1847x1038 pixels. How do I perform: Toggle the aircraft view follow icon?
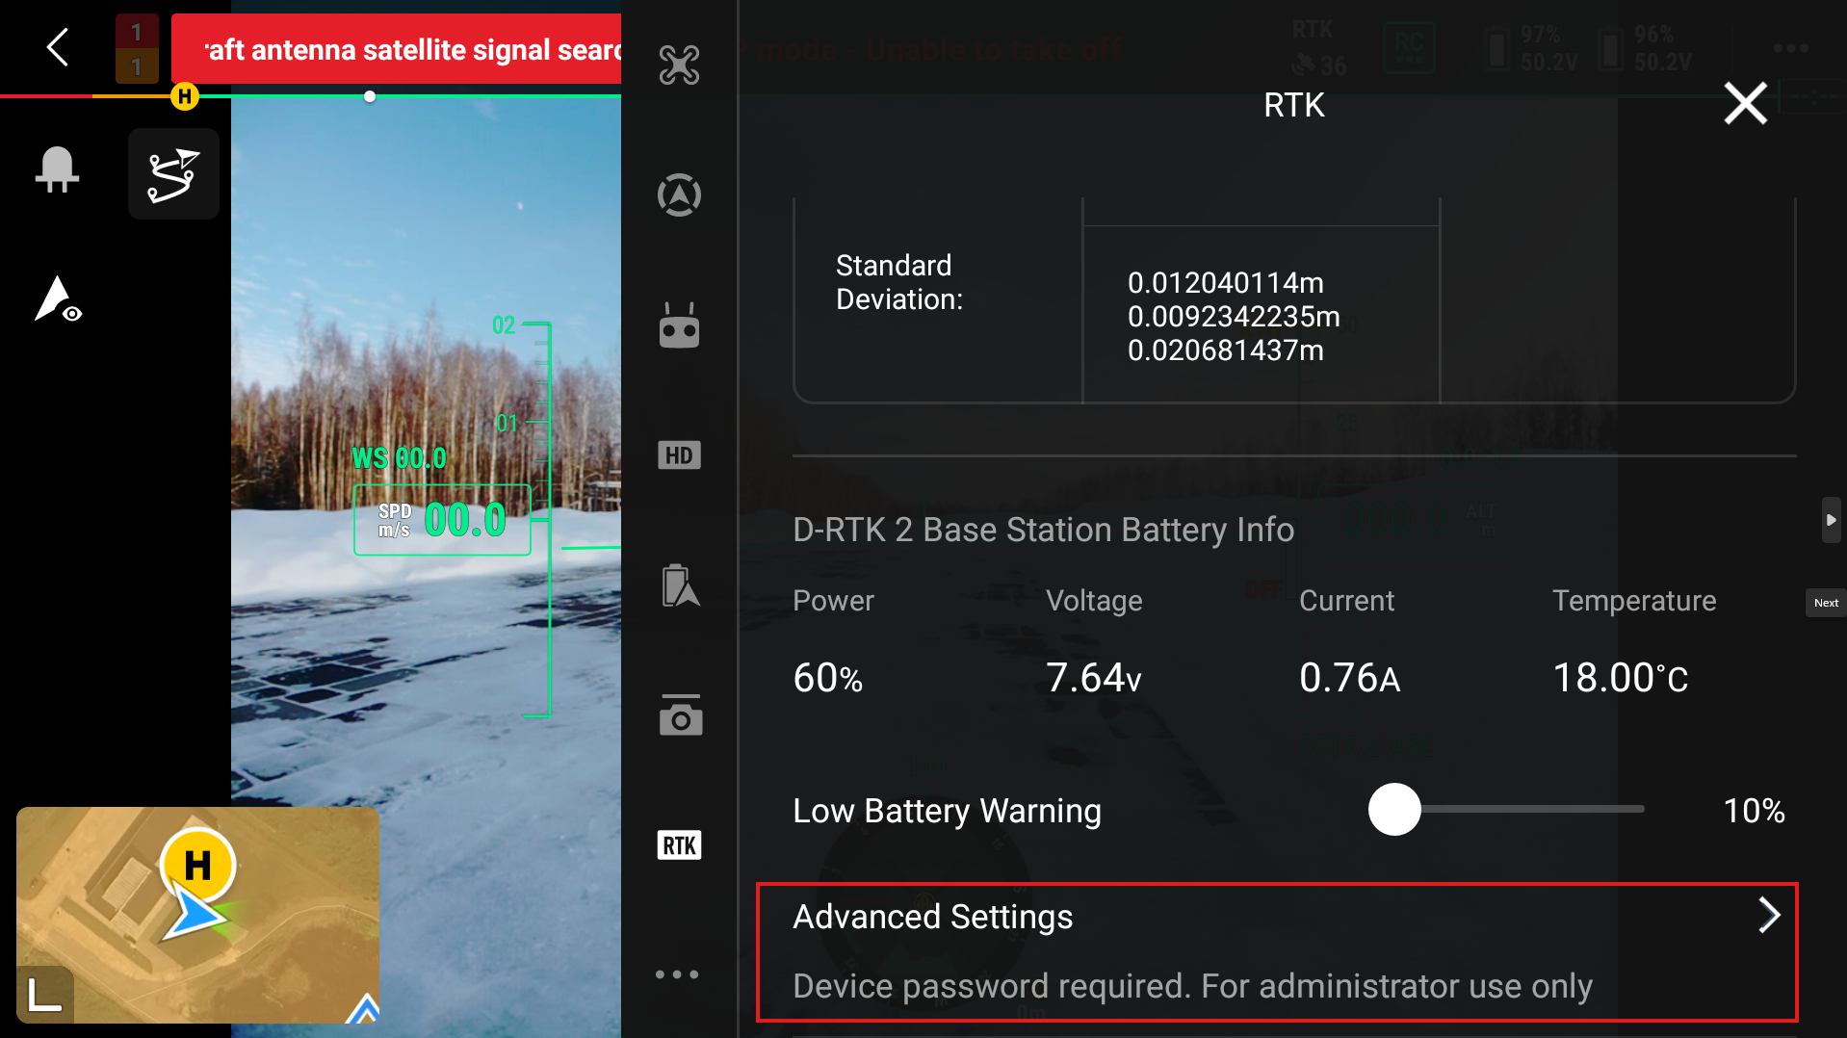point(58,299)
